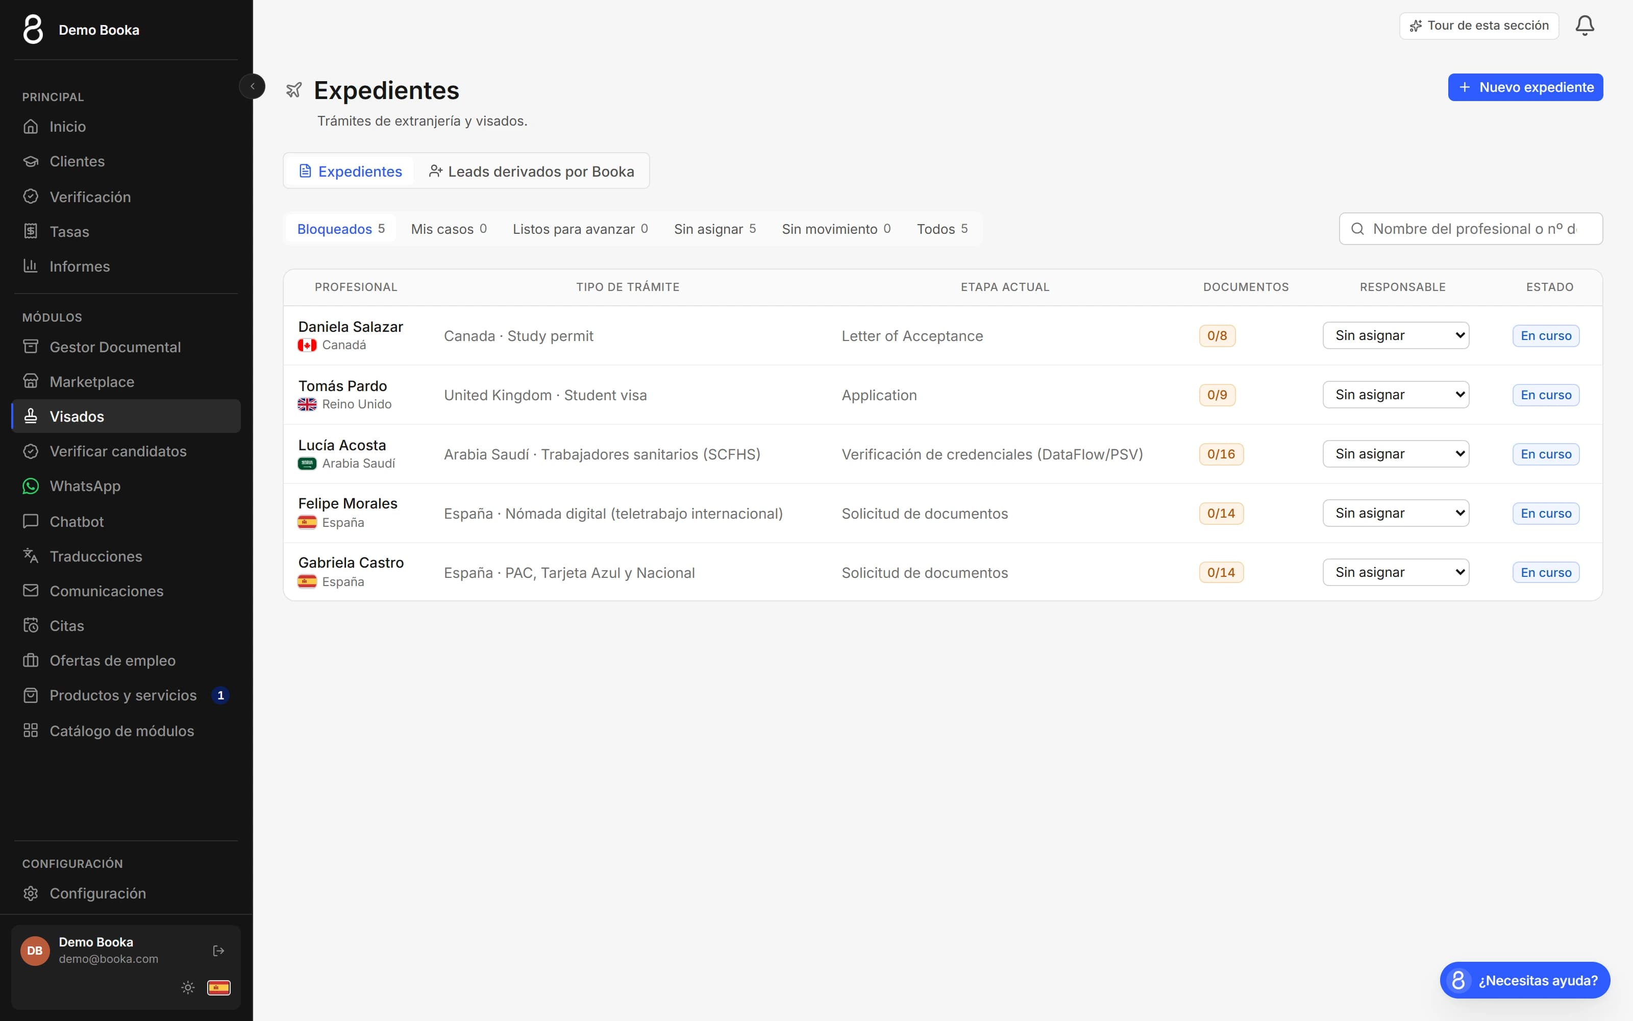Viewport: 1633px width, 1021px height.
Task: Open the Citas calendar module
Action: [x=126, y=626]
